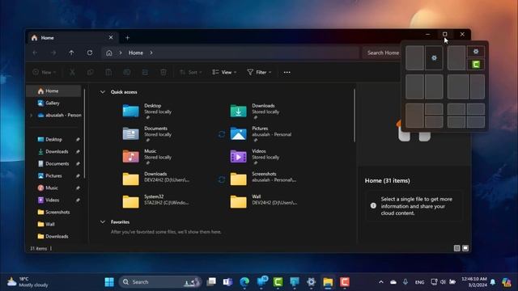The width and height of the screenshot is (518, 291).
Task: Open ENG language input switcher
Action: pyautogui.click(x=419, y=282)
